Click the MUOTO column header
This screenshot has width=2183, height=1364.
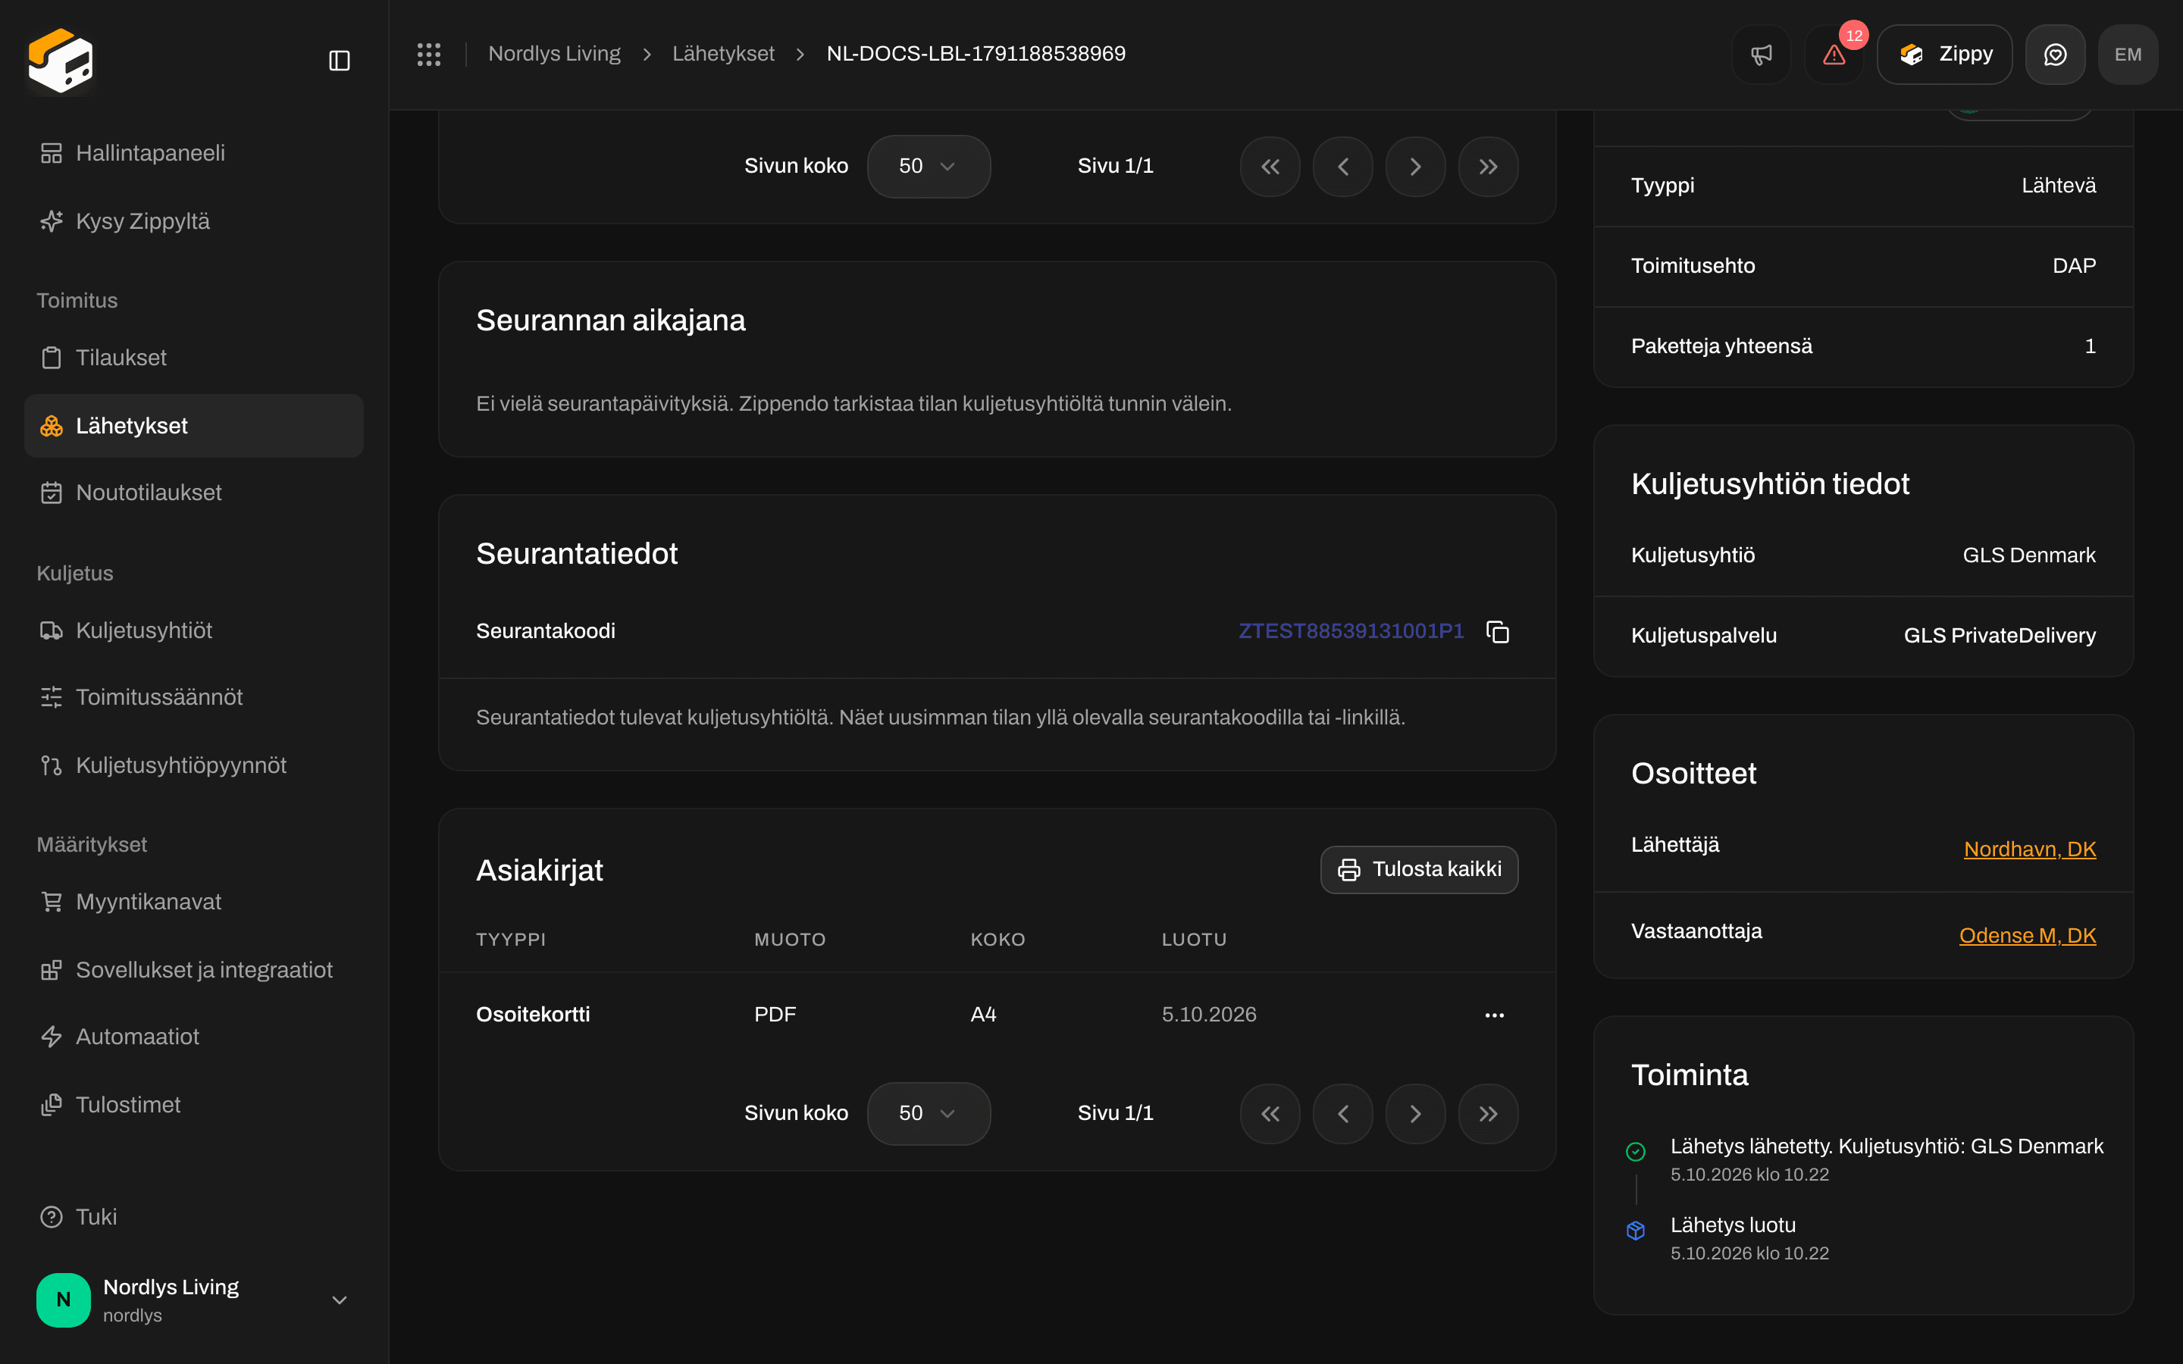click(791, 939)
